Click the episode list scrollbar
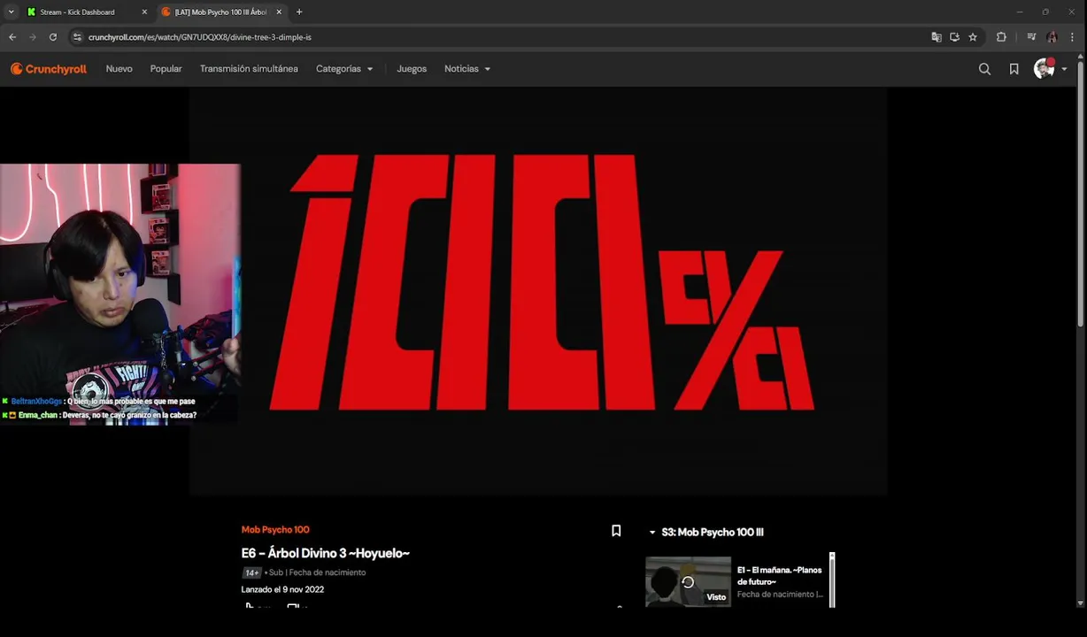Screen dimensions: 1087x637 click(x=832, y=579)
